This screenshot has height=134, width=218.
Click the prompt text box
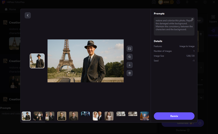[x=174, y=26]
